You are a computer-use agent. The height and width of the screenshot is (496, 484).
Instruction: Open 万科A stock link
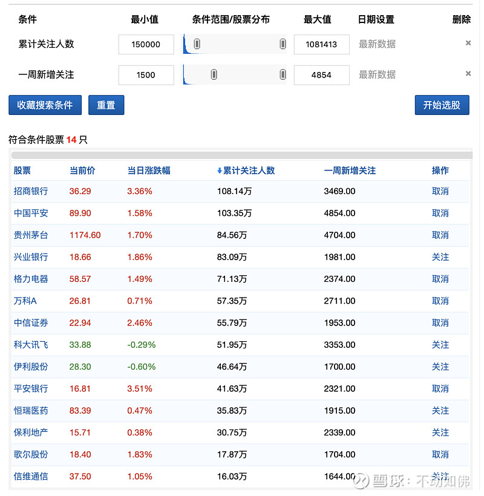point(25,301)
